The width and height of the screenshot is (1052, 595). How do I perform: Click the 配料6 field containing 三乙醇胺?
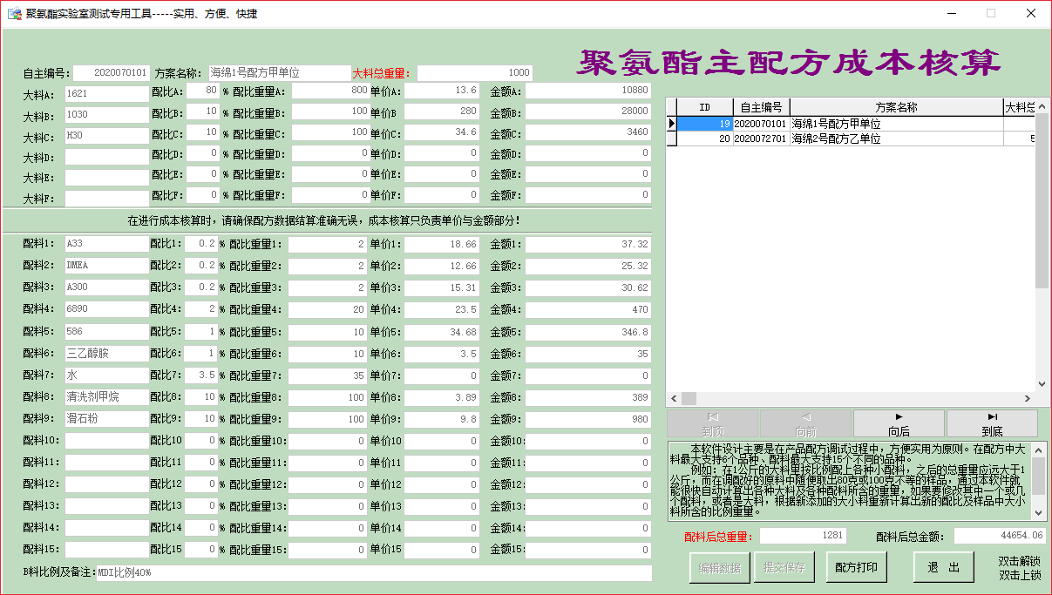pos(105,355)
